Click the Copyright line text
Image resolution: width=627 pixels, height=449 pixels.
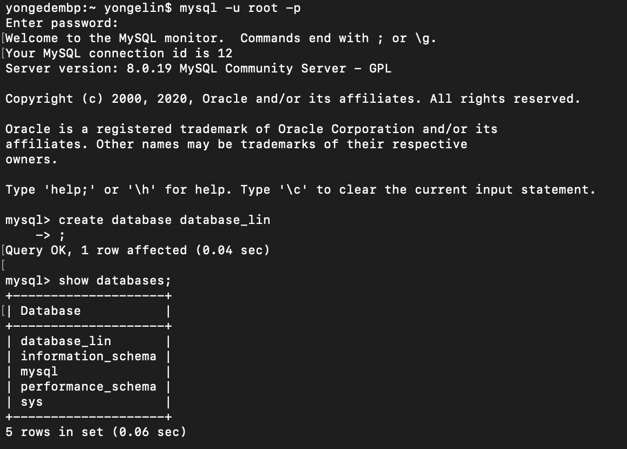tap(292, 99)
